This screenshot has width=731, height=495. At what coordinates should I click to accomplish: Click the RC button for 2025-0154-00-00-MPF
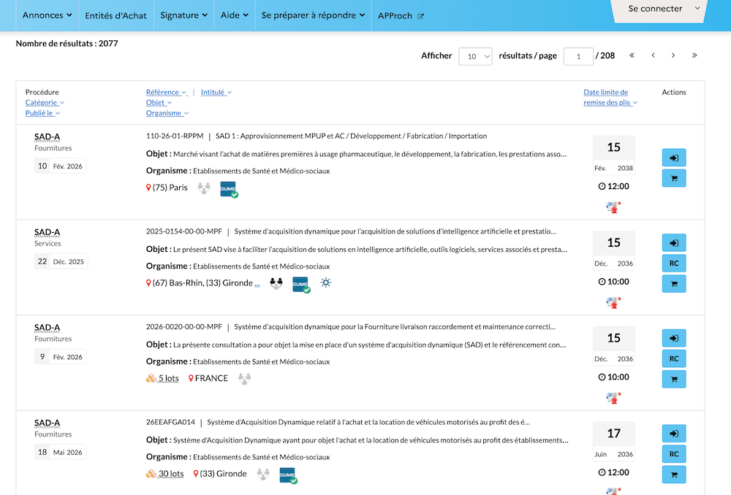click(x=674, y=263)
